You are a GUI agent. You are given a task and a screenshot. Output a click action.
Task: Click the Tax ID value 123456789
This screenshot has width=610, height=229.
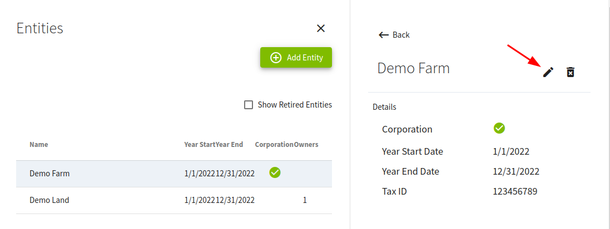515,191
